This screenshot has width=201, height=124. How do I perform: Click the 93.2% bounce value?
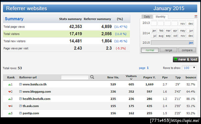[x=191, y=113]
